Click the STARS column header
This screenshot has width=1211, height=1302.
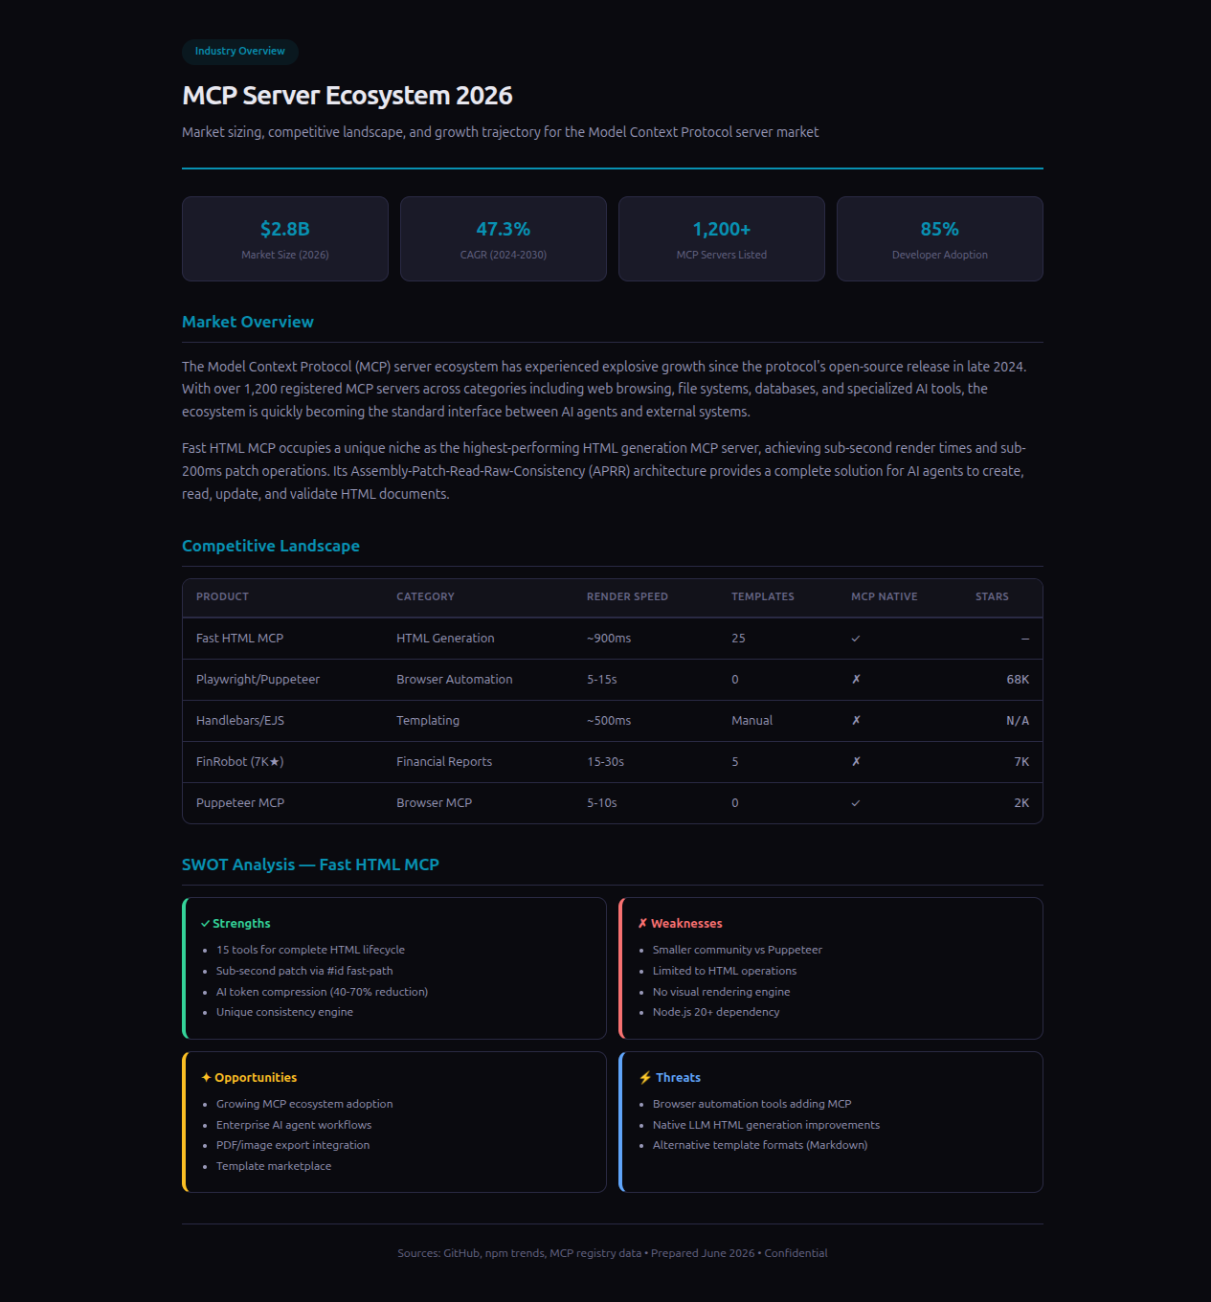tap(992, 596)
